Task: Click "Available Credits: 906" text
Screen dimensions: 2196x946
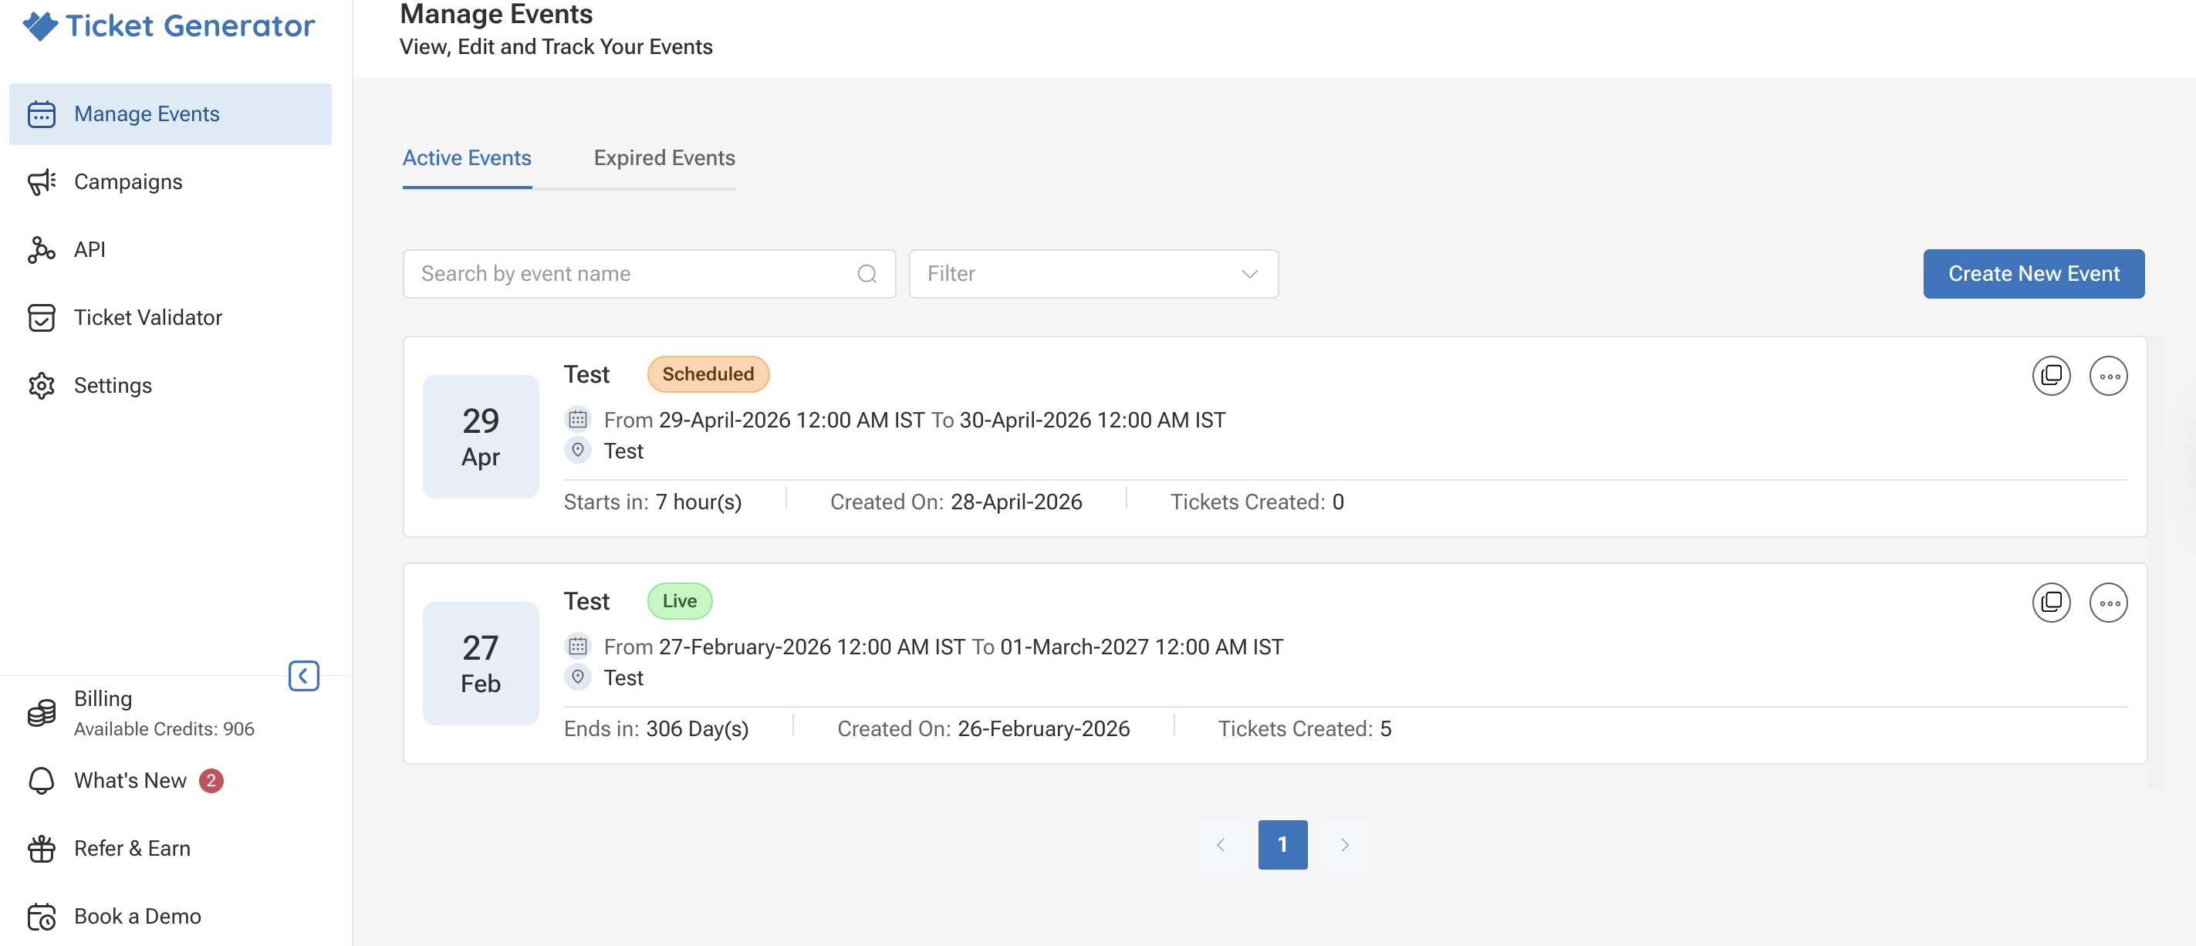Action: coord(164,729)
